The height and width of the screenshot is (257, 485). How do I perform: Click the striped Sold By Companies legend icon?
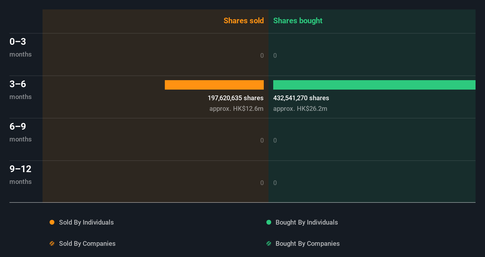pos(52,243)
